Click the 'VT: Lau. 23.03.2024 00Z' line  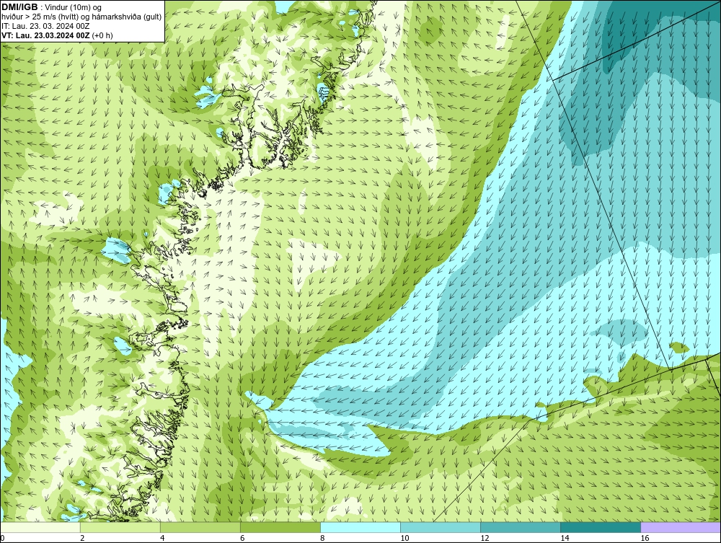point(46,35)
